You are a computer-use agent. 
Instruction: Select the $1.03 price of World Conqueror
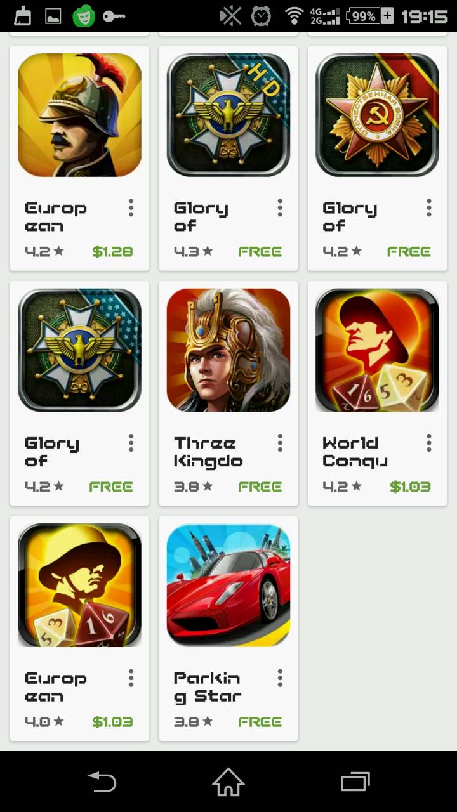point(410,487)
